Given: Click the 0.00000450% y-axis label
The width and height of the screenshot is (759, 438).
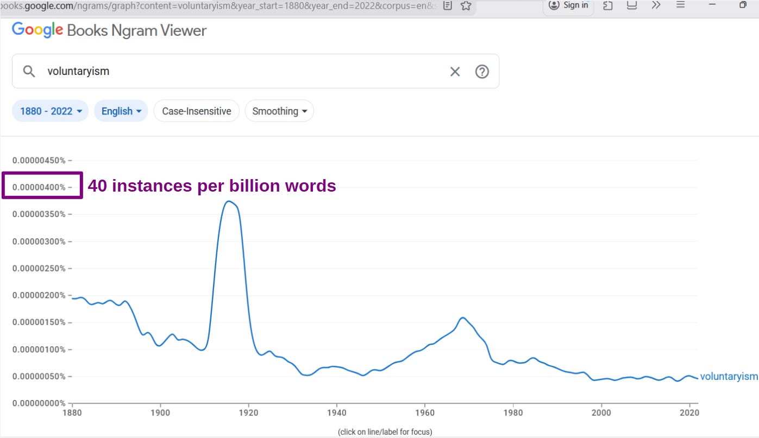Looking at the screenshot, I should (x=39, y=160).
